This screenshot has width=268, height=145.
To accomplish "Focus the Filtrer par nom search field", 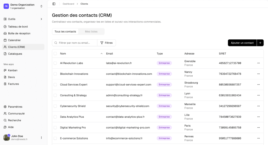I will tap(76, 43).
